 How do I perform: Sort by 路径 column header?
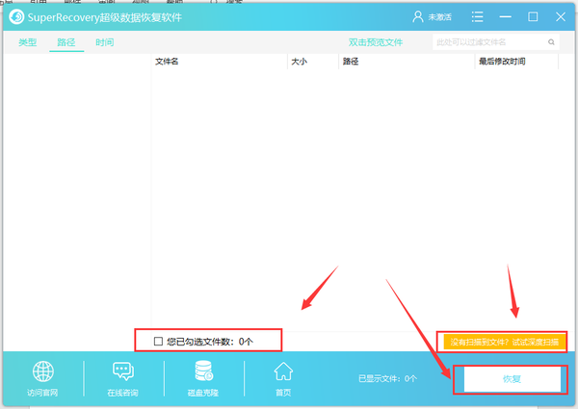tap(407, 62)
